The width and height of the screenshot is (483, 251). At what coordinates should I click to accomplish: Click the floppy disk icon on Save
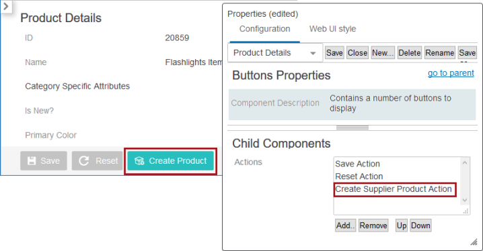(x=32, y=160)
